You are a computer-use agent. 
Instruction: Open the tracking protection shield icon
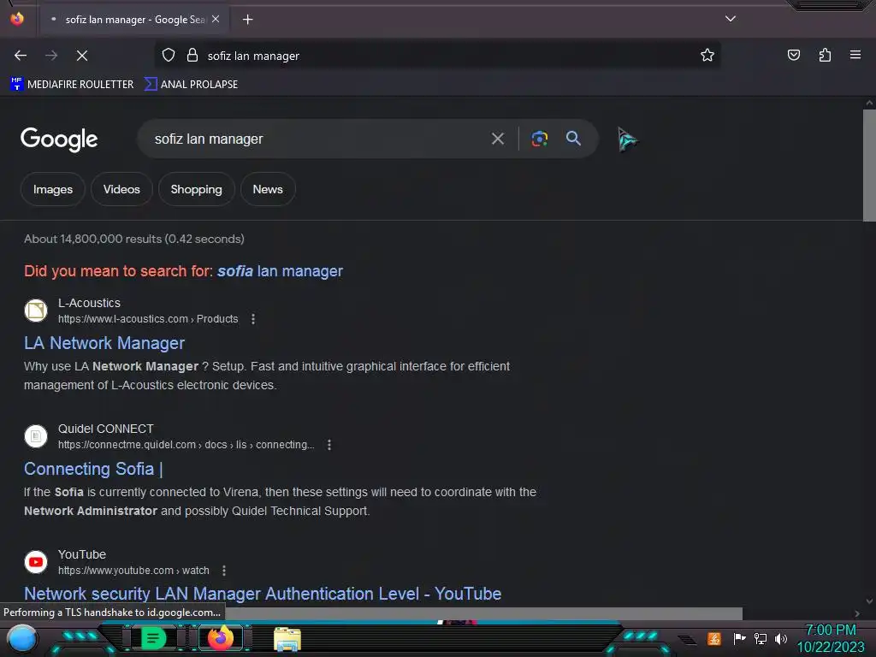pos(169,56)
